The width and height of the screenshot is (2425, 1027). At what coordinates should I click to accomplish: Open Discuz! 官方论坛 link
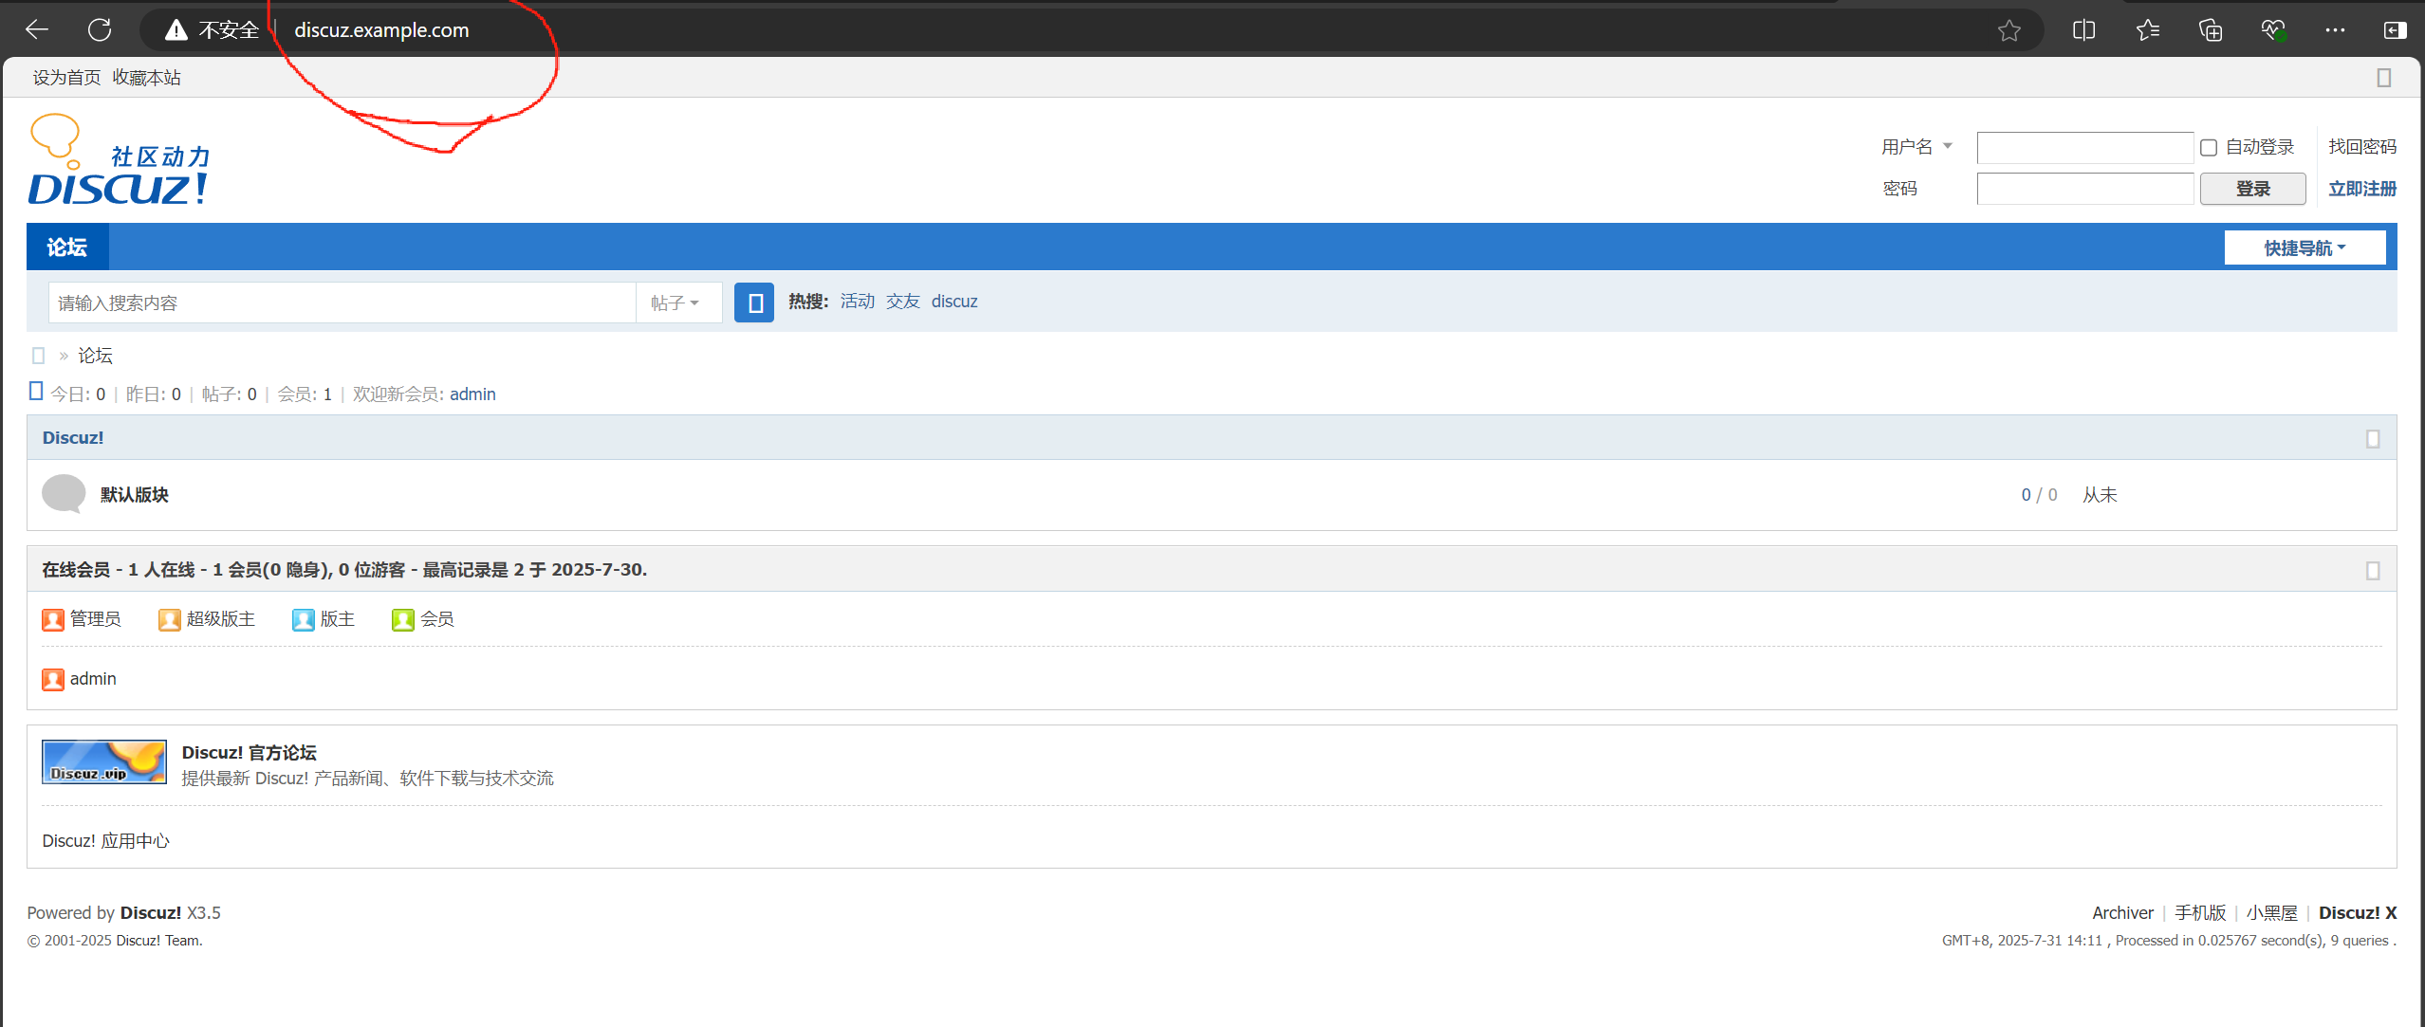click(250, 753)
